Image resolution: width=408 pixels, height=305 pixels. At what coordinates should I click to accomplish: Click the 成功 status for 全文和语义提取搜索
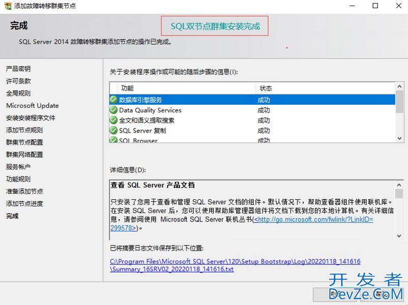click(x=264, y=120)
